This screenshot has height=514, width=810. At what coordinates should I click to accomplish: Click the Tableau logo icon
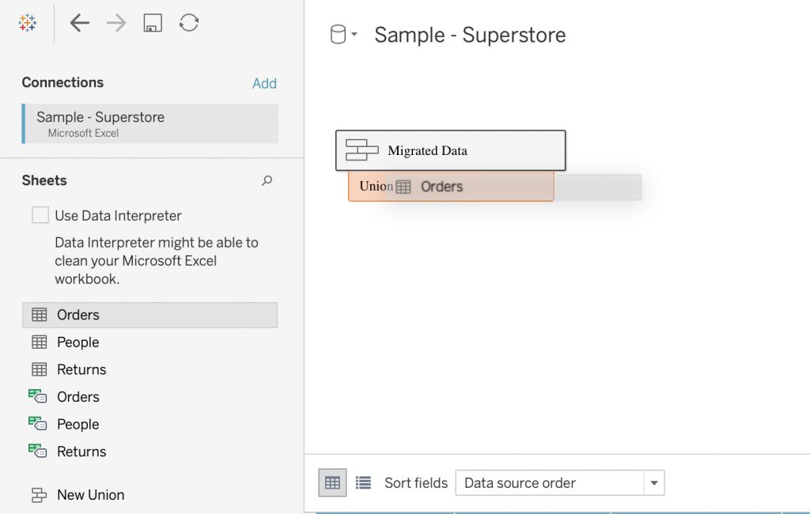coord(27,23)
